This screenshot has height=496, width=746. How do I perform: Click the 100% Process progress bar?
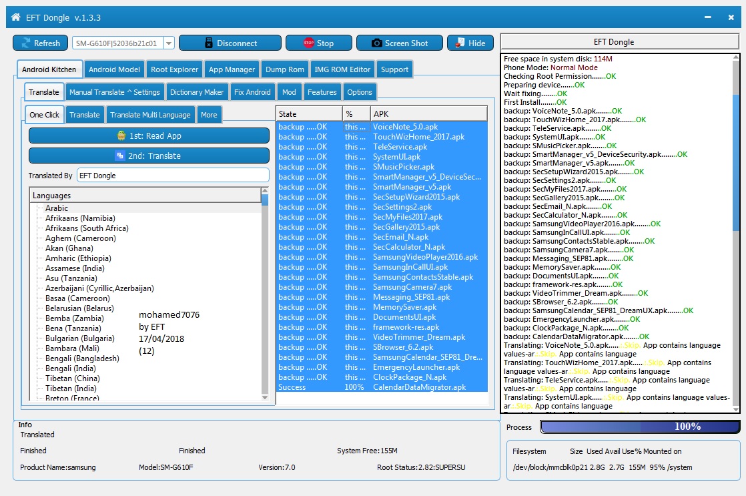[640, 427]
